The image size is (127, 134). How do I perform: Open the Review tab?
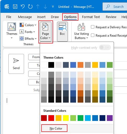click(111, 17)
